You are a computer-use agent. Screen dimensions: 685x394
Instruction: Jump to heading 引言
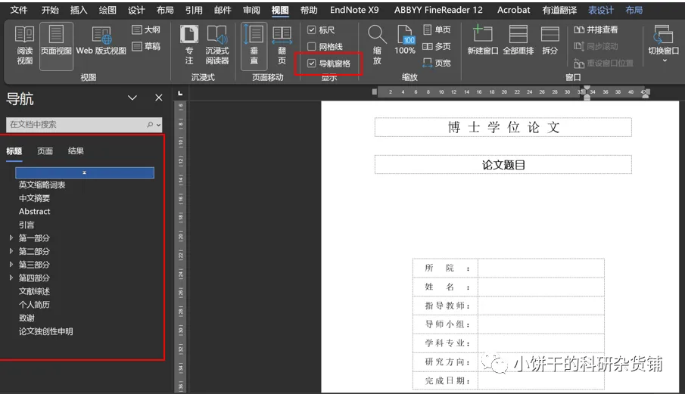[26, 225]
